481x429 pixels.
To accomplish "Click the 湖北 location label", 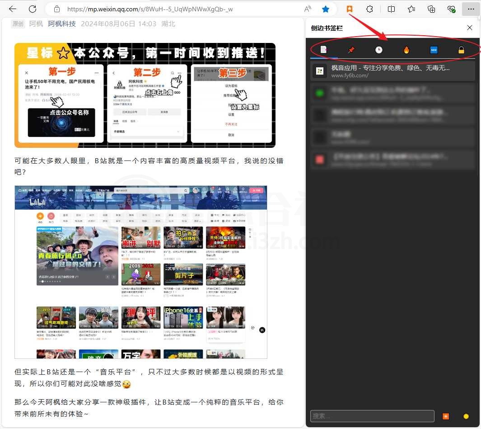I will (x=168, y=24).
